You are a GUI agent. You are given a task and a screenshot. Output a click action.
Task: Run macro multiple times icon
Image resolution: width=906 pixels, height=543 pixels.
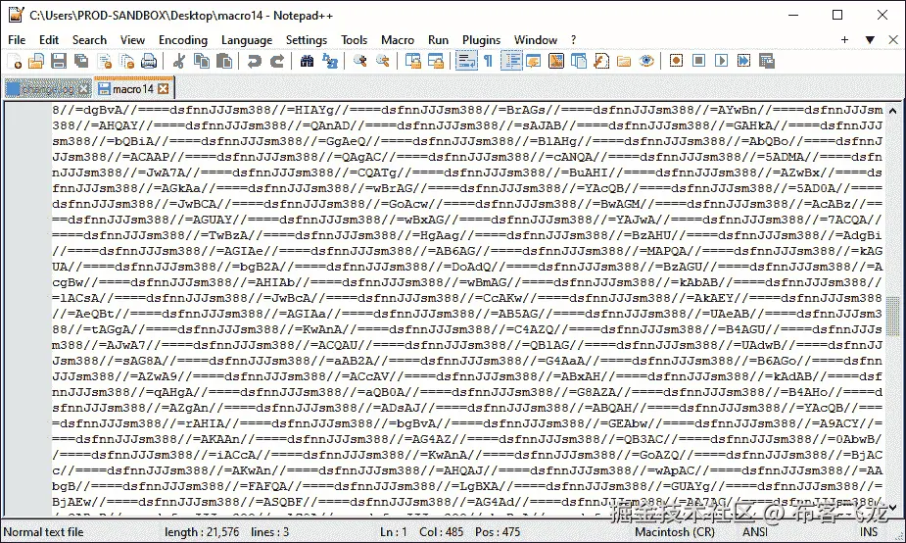[x=743, y=61]
